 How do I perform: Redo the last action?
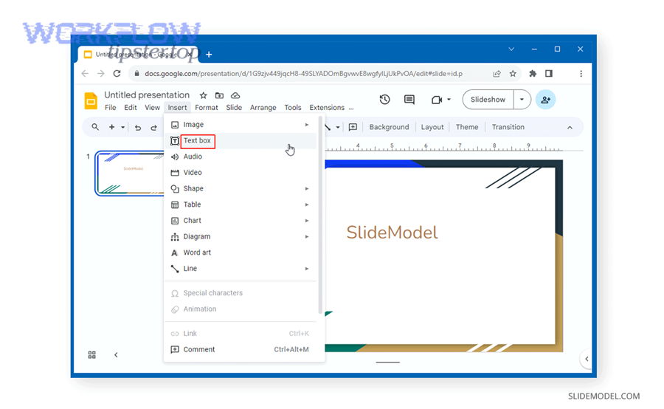click(153, 128)
